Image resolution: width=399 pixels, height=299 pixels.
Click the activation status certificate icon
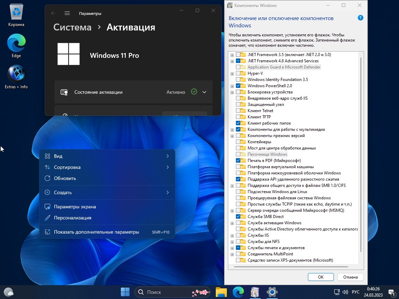(64, 92)
